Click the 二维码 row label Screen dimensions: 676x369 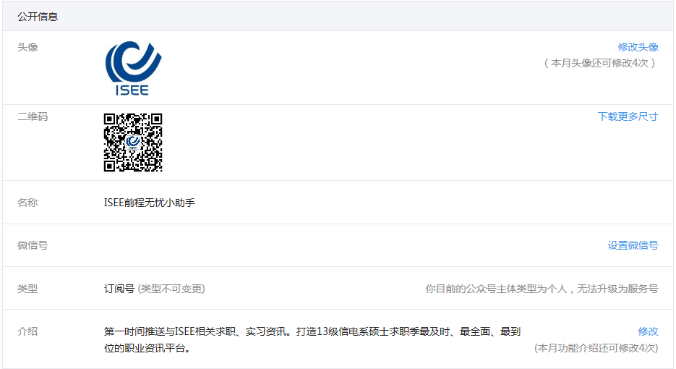pyautogui.click(x=33, y=116)
